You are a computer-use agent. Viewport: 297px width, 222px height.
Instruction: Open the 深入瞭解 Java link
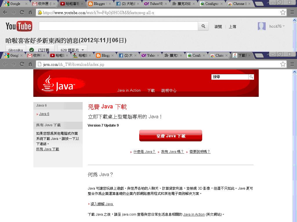tap(102, 204)
